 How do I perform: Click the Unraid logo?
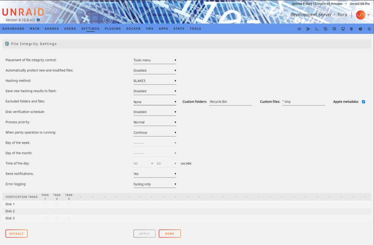(x=23, y=12)
